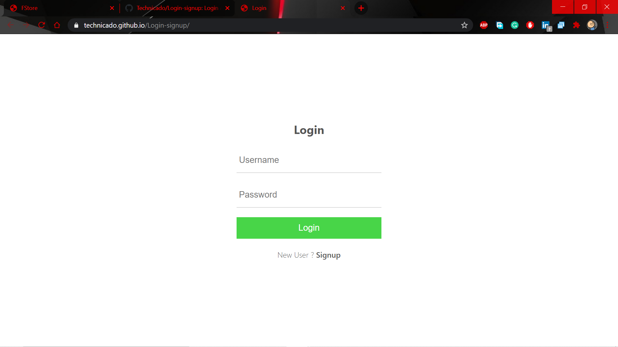
Task: Click the "New User ?" text
Action: [296, 255]
